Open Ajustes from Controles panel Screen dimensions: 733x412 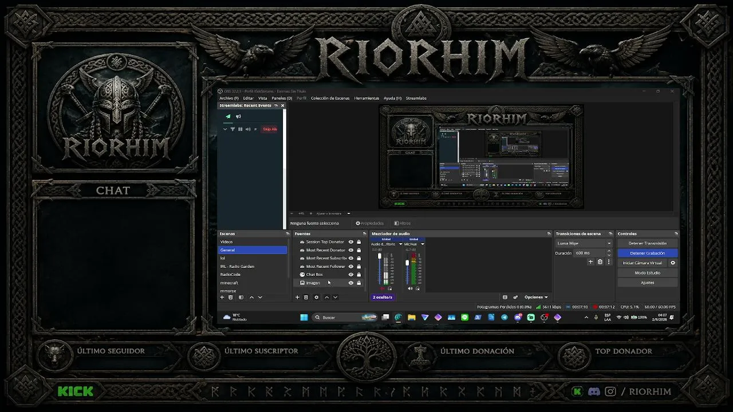pyautogui.click(x=648, y=283)
